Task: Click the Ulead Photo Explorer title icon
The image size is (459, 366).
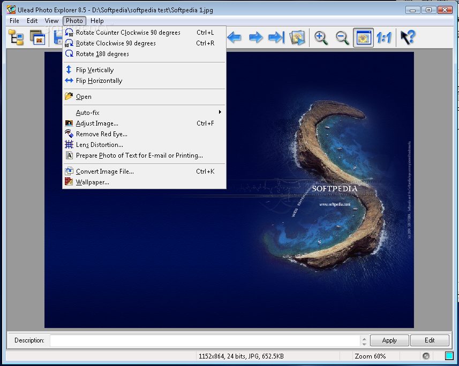Action: (x=11, y=10)
